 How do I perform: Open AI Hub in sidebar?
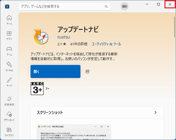point(9,66)
